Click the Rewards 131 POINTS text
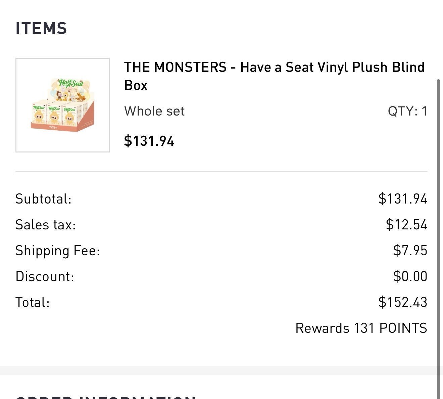The image size is (443, 399). click(x=361, y=328)
